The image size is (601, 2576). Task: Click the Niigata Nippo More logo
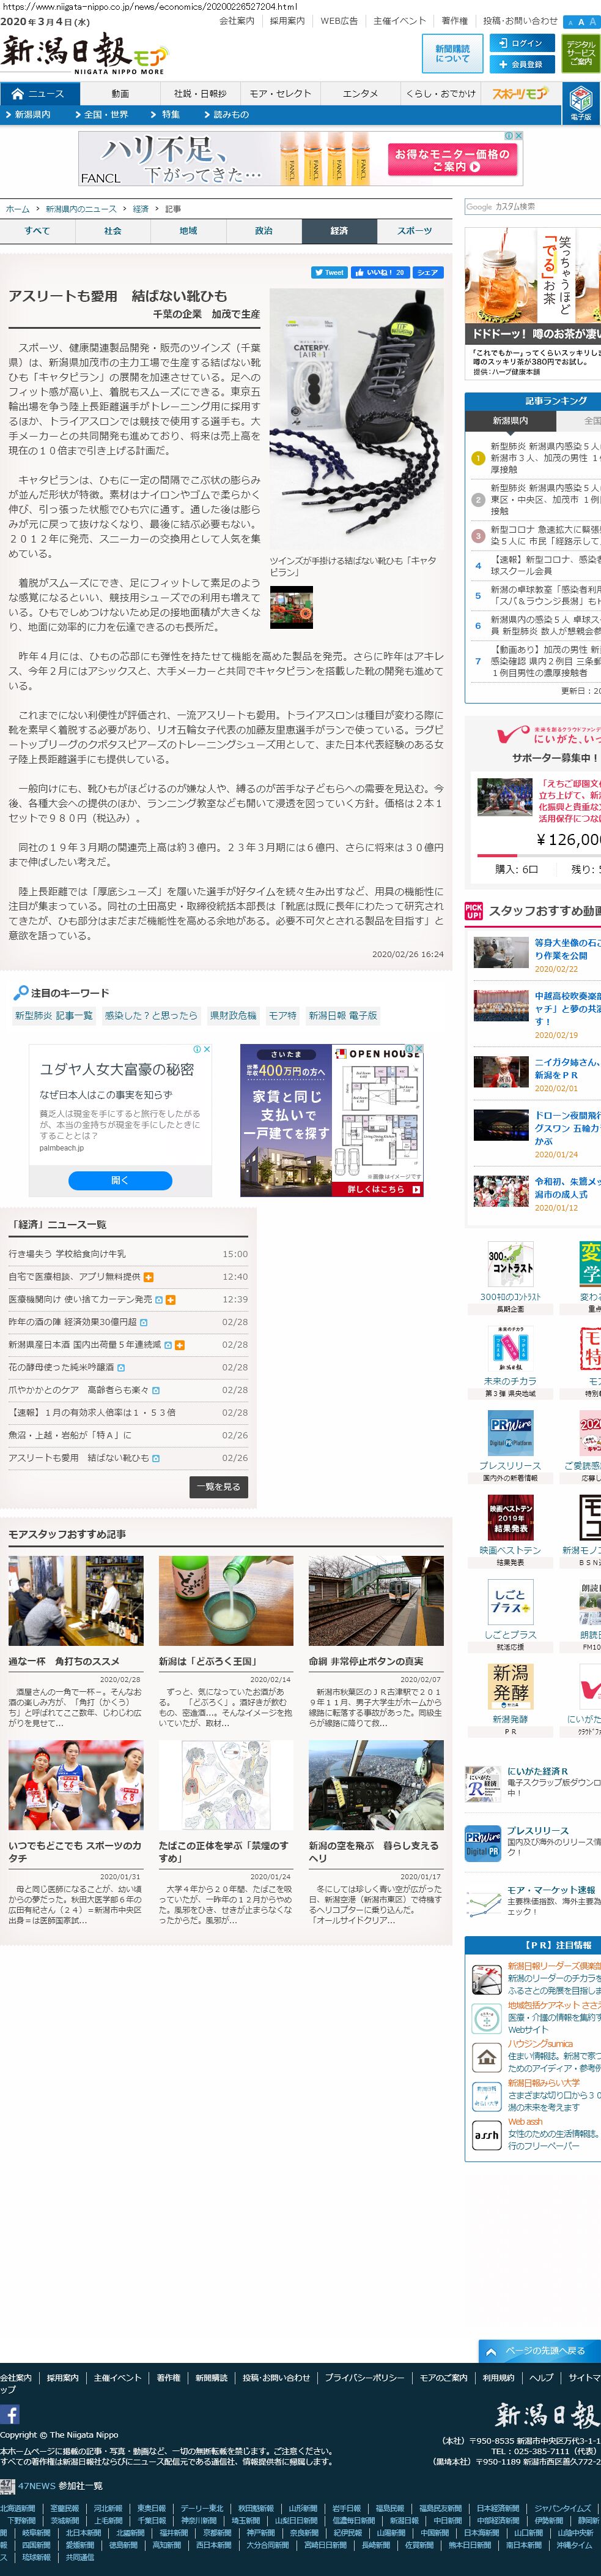click(x=84, y=53)
